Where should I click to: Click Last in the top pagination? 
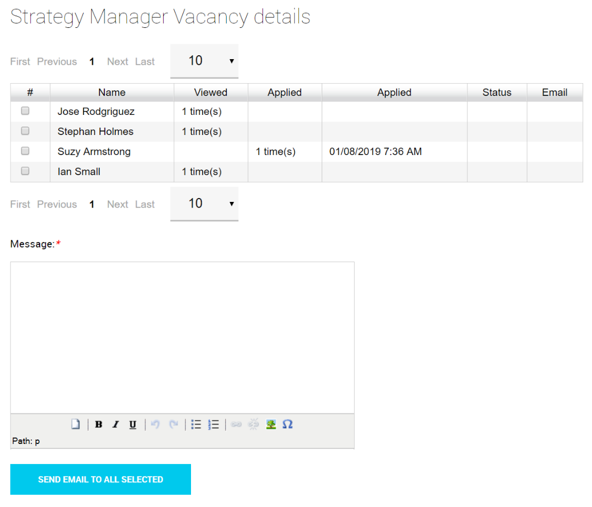(145, 61)
